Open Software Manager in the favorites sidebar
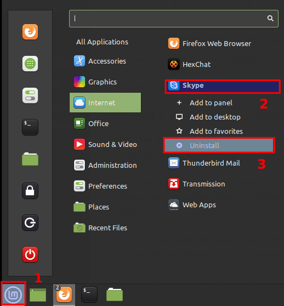Image resolution: width=284 pixels, height=306 pixels. click(x=30, y=64)
